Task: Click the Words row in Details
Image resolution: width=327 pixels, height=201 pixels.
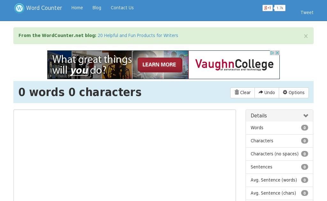Action: tap(279, 128)
